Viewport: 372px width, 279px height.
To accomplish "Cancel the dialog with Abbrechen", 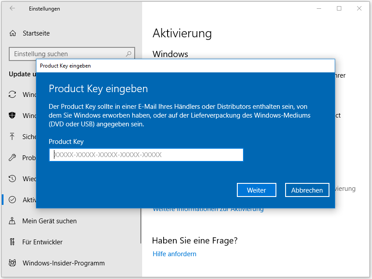I will point(307,190).
